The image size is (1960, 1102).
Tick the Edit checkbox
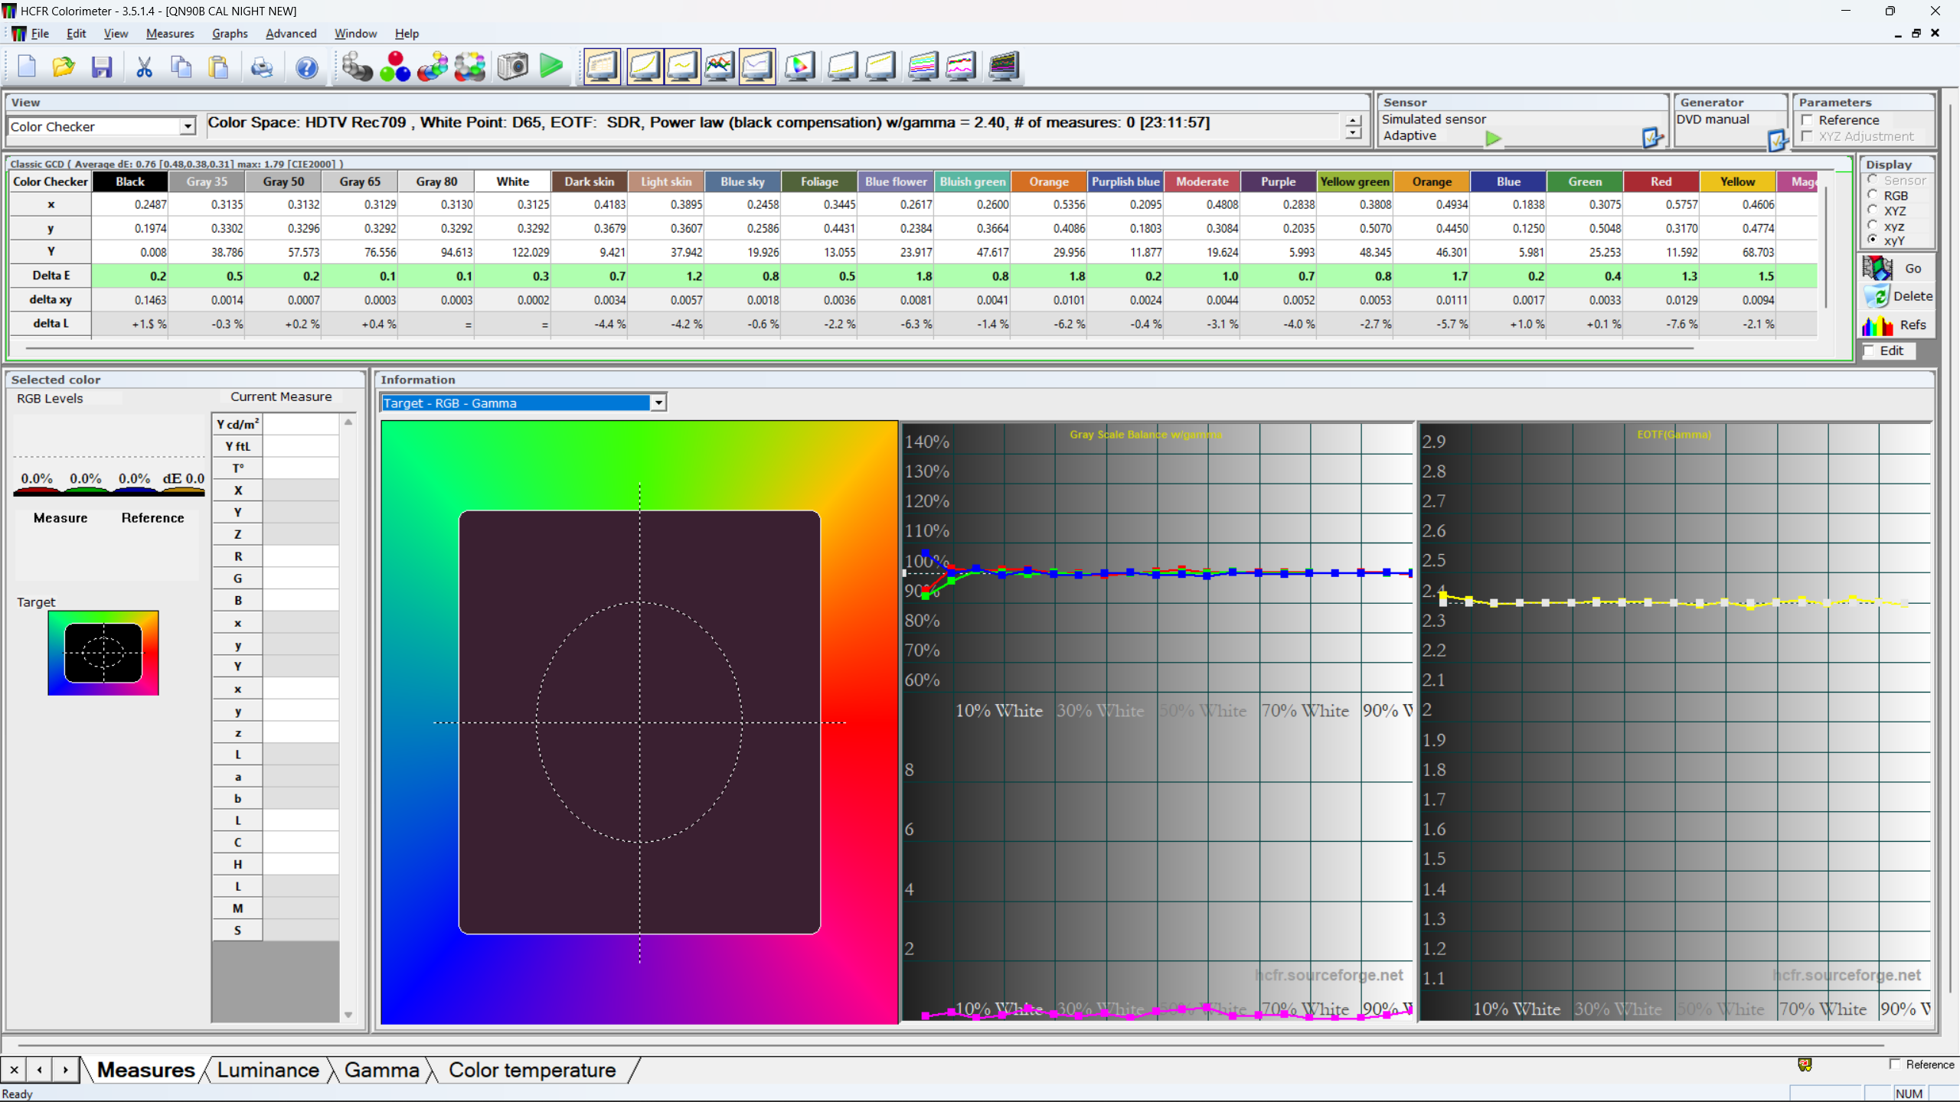[1870, 350]
